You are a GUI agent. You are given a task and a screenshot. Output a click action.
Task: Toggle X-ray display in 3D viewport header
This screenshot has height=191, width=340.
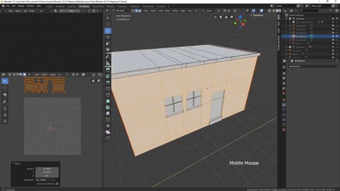click(269, 11)
